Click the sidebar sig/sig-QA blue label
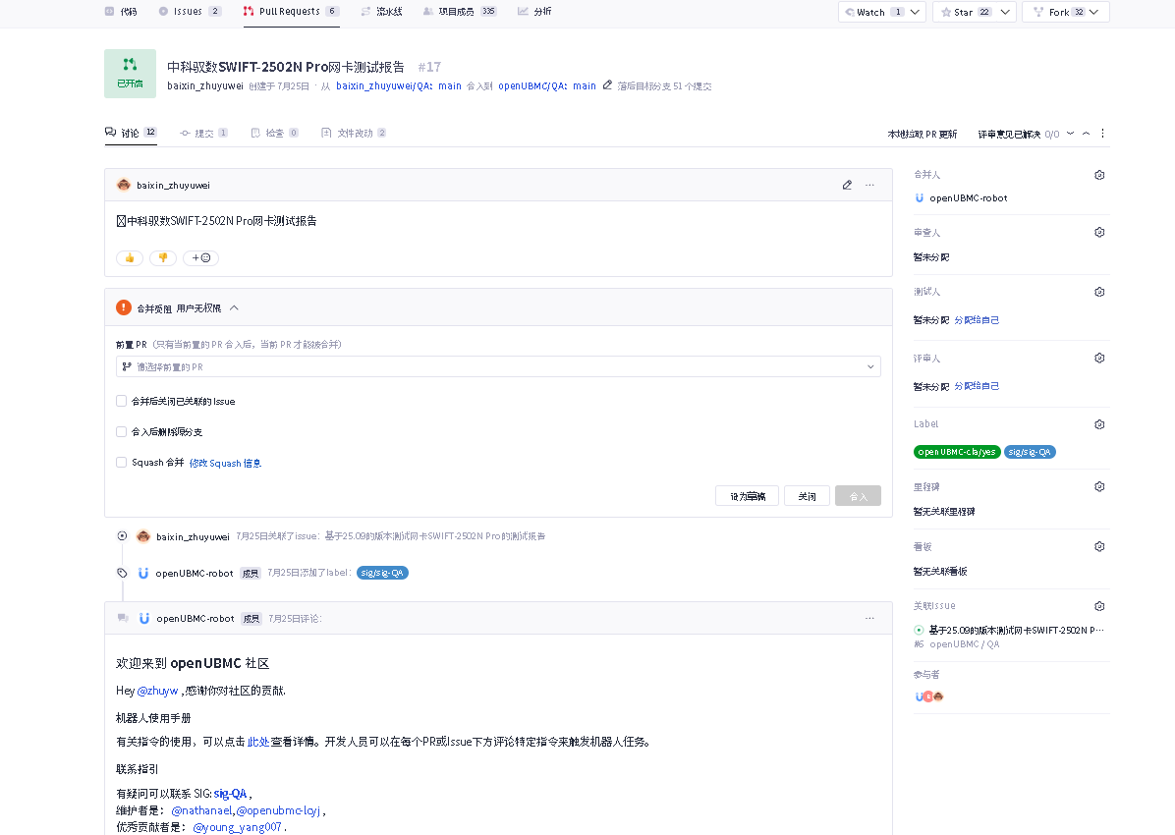Screen dimensions: 1175x835 click(x=1030, y=452)
